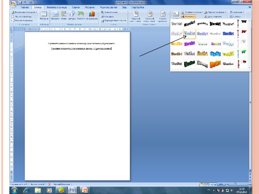This screenshot has height=194, width=259.
Task: Expand the Титульная страница dropdown
Action: click(x=24, y=12)
